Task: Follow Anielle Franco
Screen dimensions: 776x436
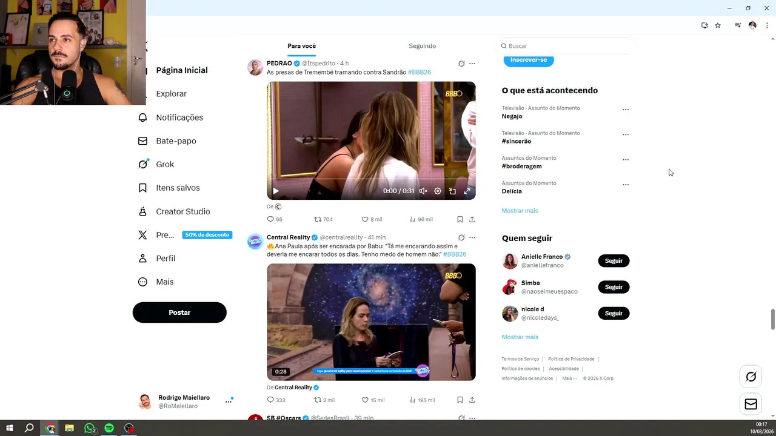Action: pos(614,261)
